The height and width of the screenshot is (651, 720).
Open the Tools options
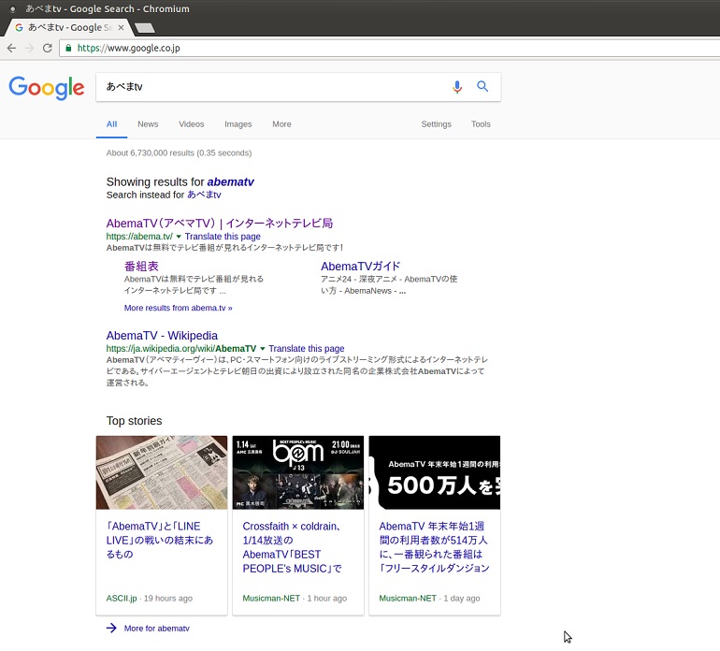tap(481, 124)
